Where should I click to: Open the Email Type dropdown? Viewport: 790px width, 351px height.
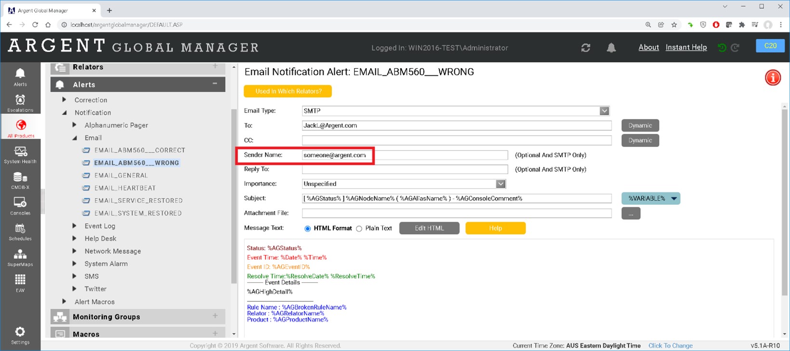[x=604, y=111]
